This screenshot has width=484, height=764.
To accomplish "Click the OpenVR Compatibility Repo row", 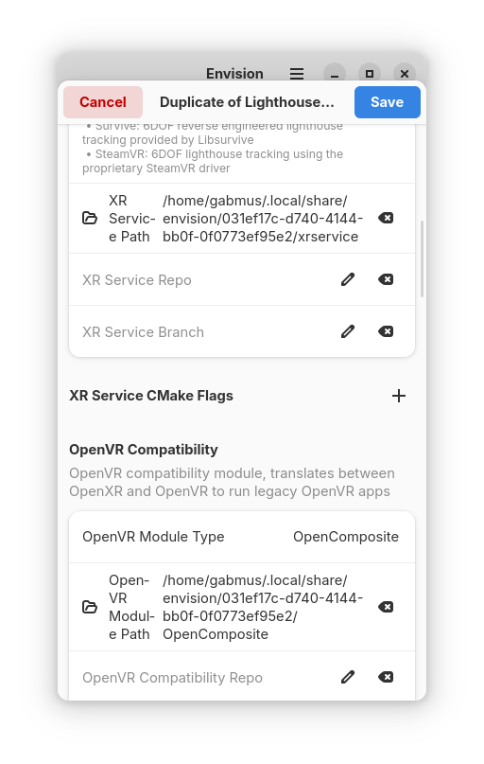I will point(242,677).
